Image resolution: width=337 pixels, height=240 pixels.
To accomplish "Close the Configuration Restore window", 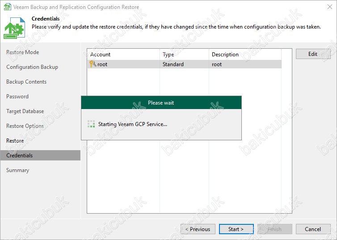I will [x=330, y=7].
